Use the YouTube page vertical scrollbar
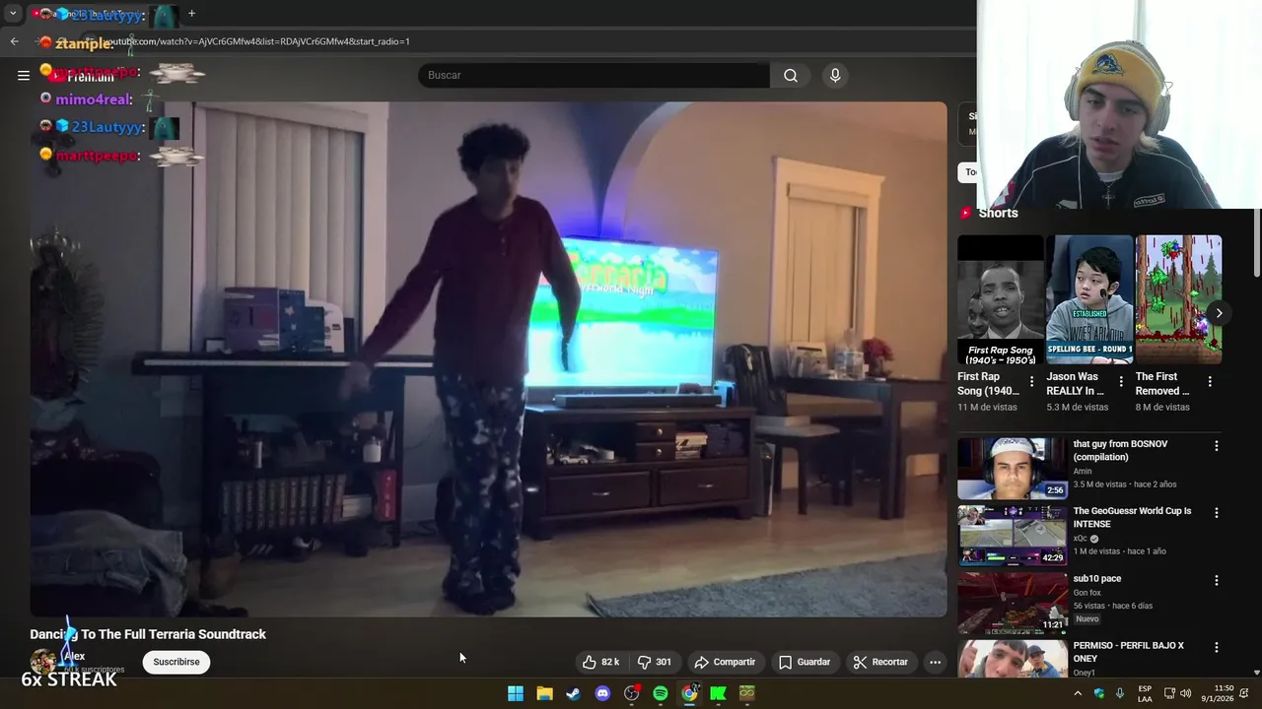The width and height of the screenshot is (1262, 709). pyautogui.click(x=1256, y=241)
